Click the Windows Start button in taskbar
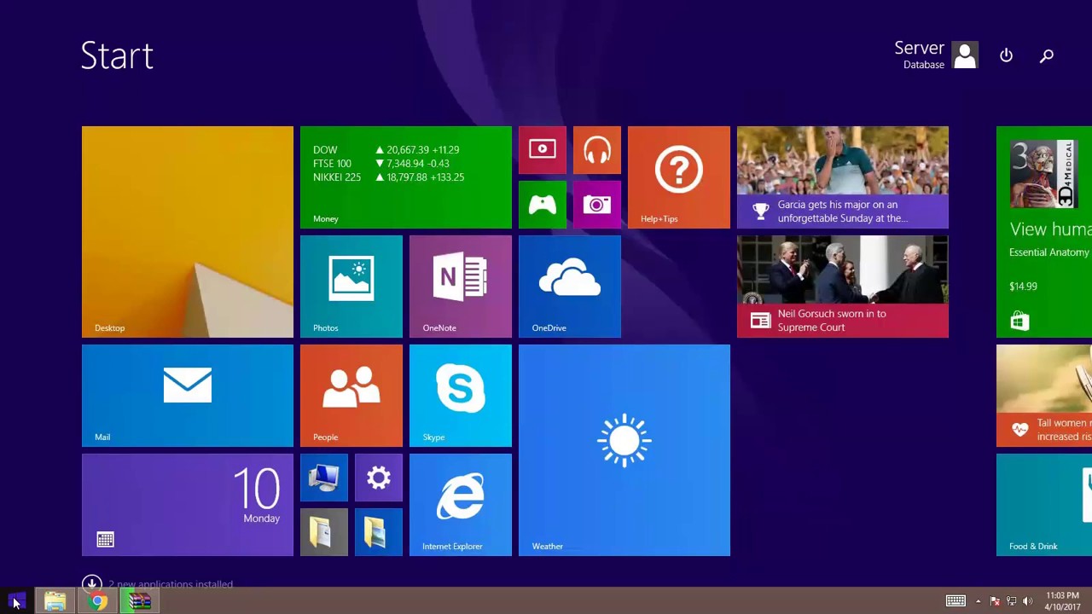 click(x=16, y=601)
